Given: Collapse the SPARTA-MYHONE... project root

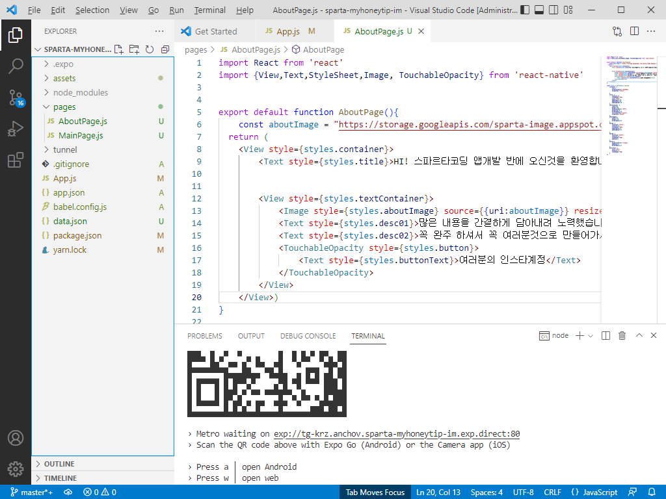Looking at the screenshot, I should point(73,49).
